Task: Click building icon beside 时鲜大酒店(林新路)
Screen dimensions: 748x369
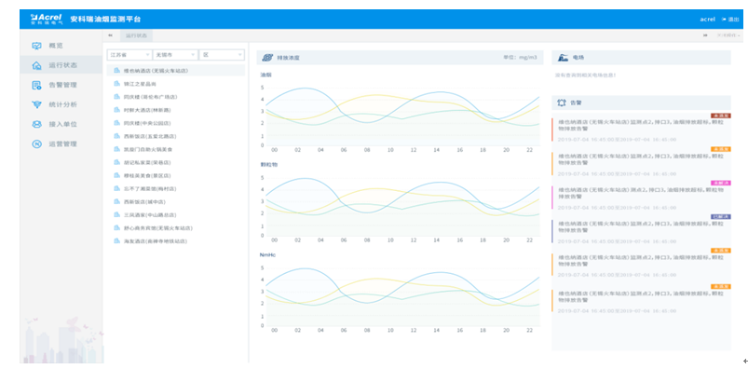Action: pos(116,110)
